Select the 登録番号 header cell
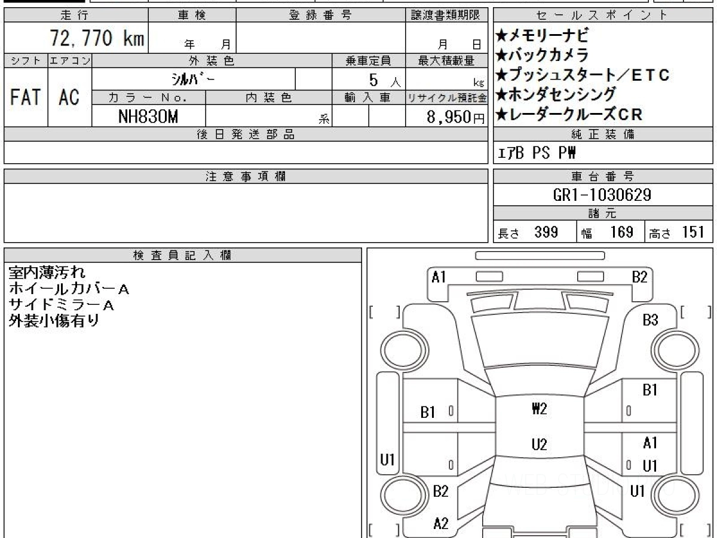The width and height of the screenshot is (717, 538). pos(321,16)
